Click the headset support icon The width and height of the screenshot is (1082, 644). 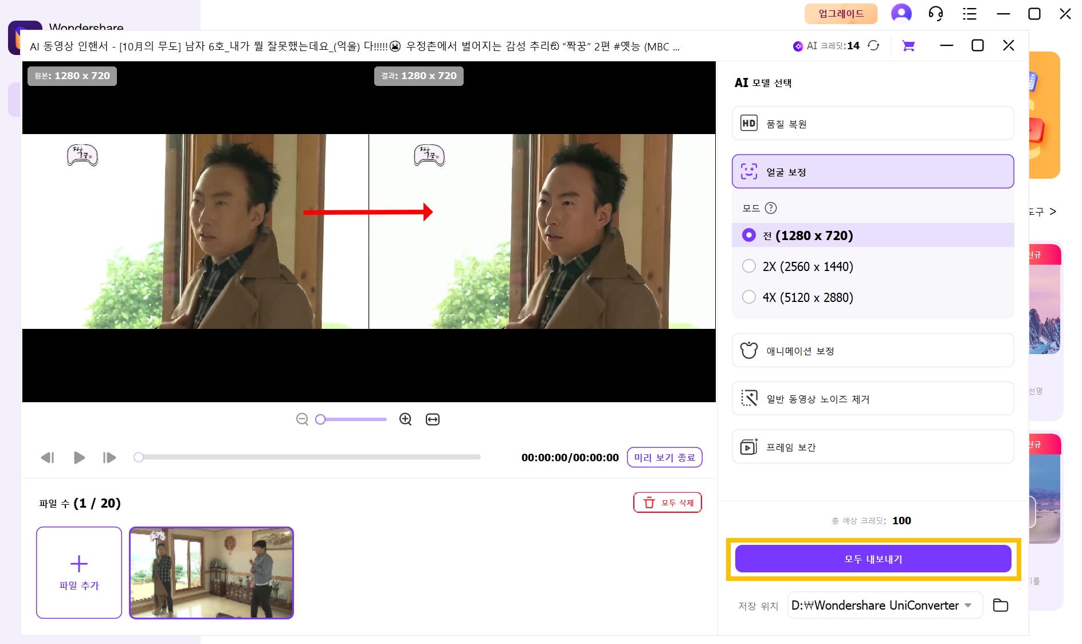click(x=935, y=14)
